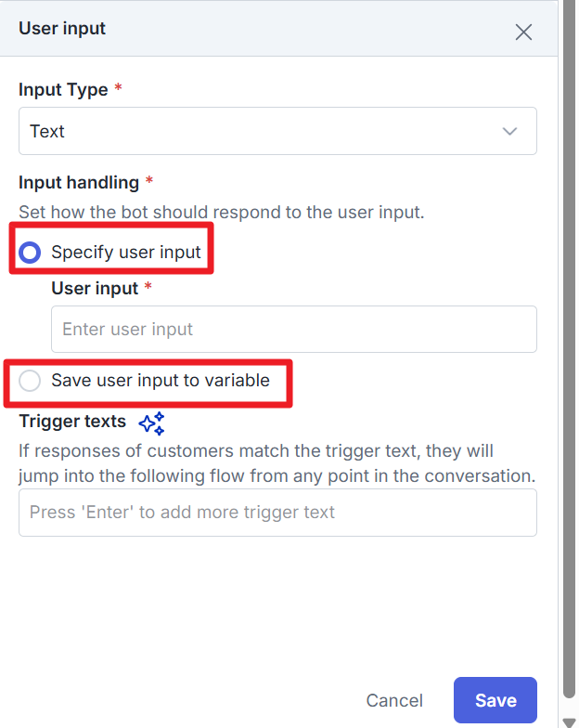Click the 'User input' dialog title
This screenshot has height=728, width=579.
click(62, 29)
